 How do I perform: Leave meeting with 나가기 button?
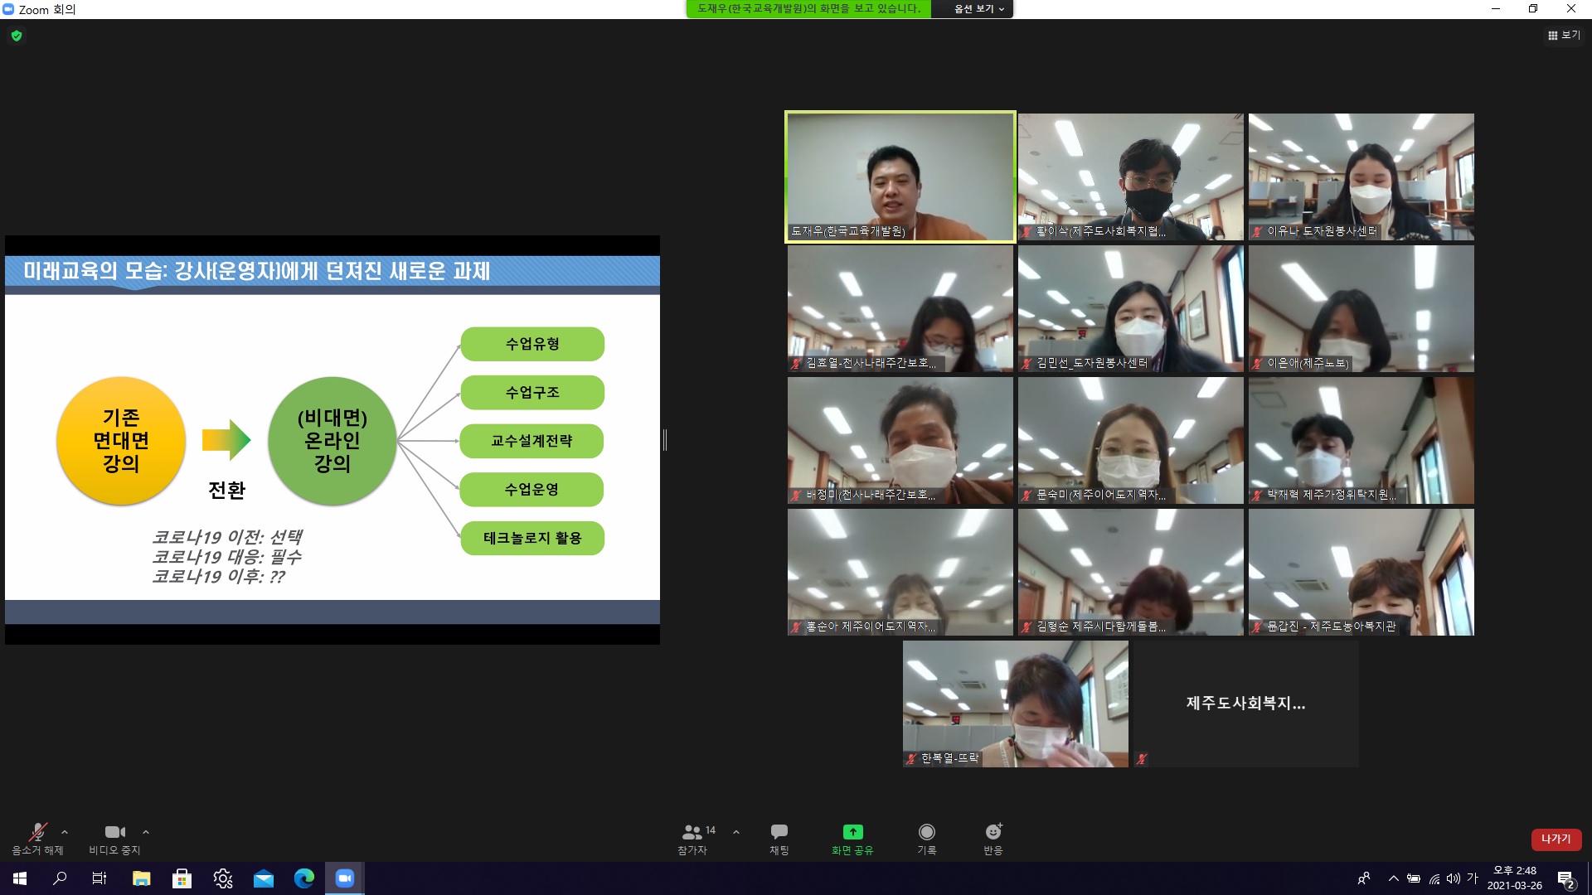click(1556, 839)
